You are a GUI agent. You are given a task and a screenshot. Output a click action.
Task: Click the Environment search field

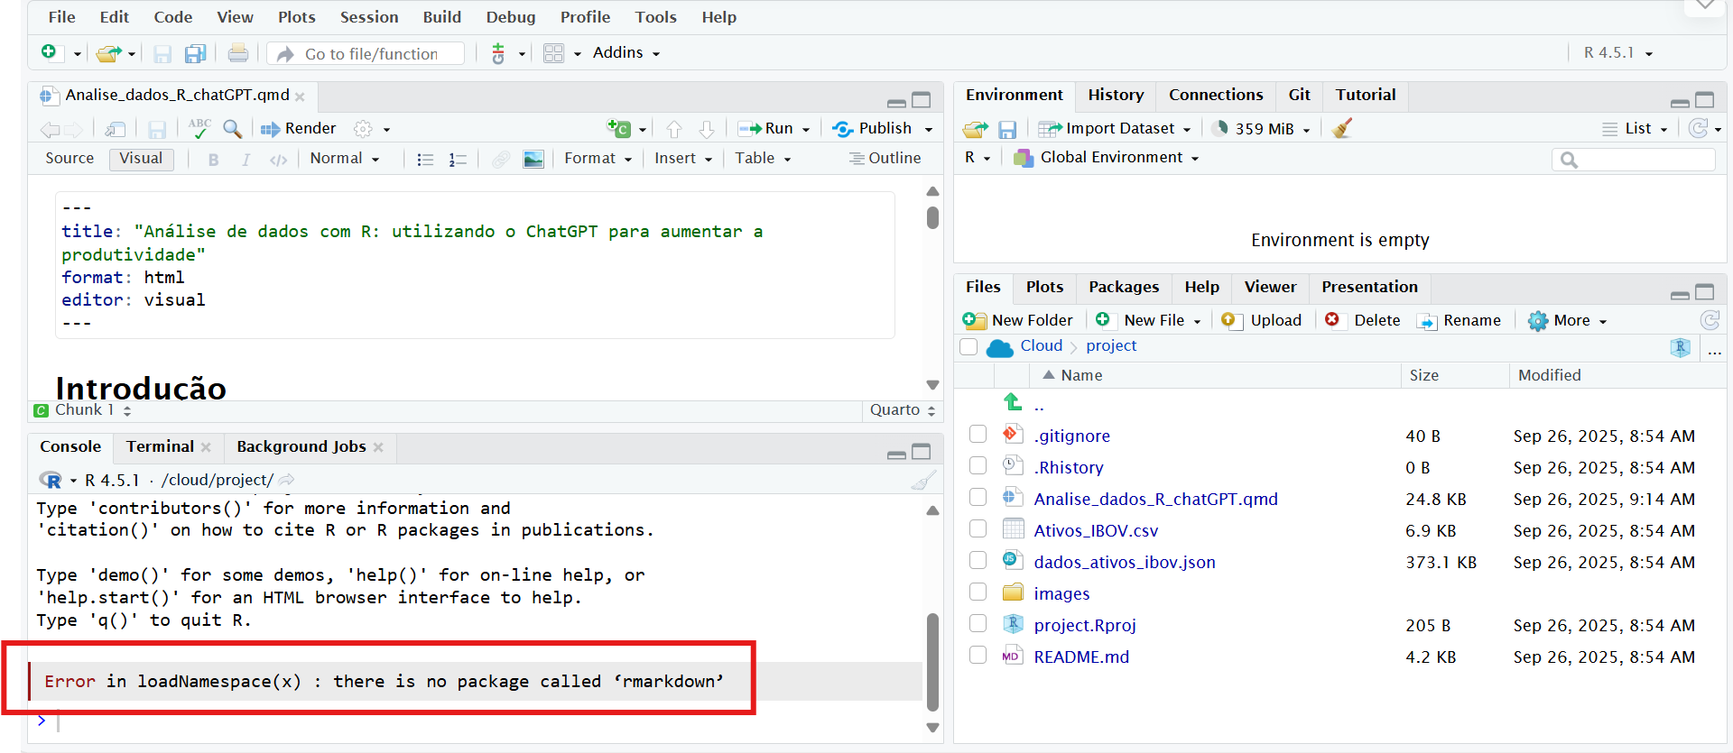coord(1634,160)
